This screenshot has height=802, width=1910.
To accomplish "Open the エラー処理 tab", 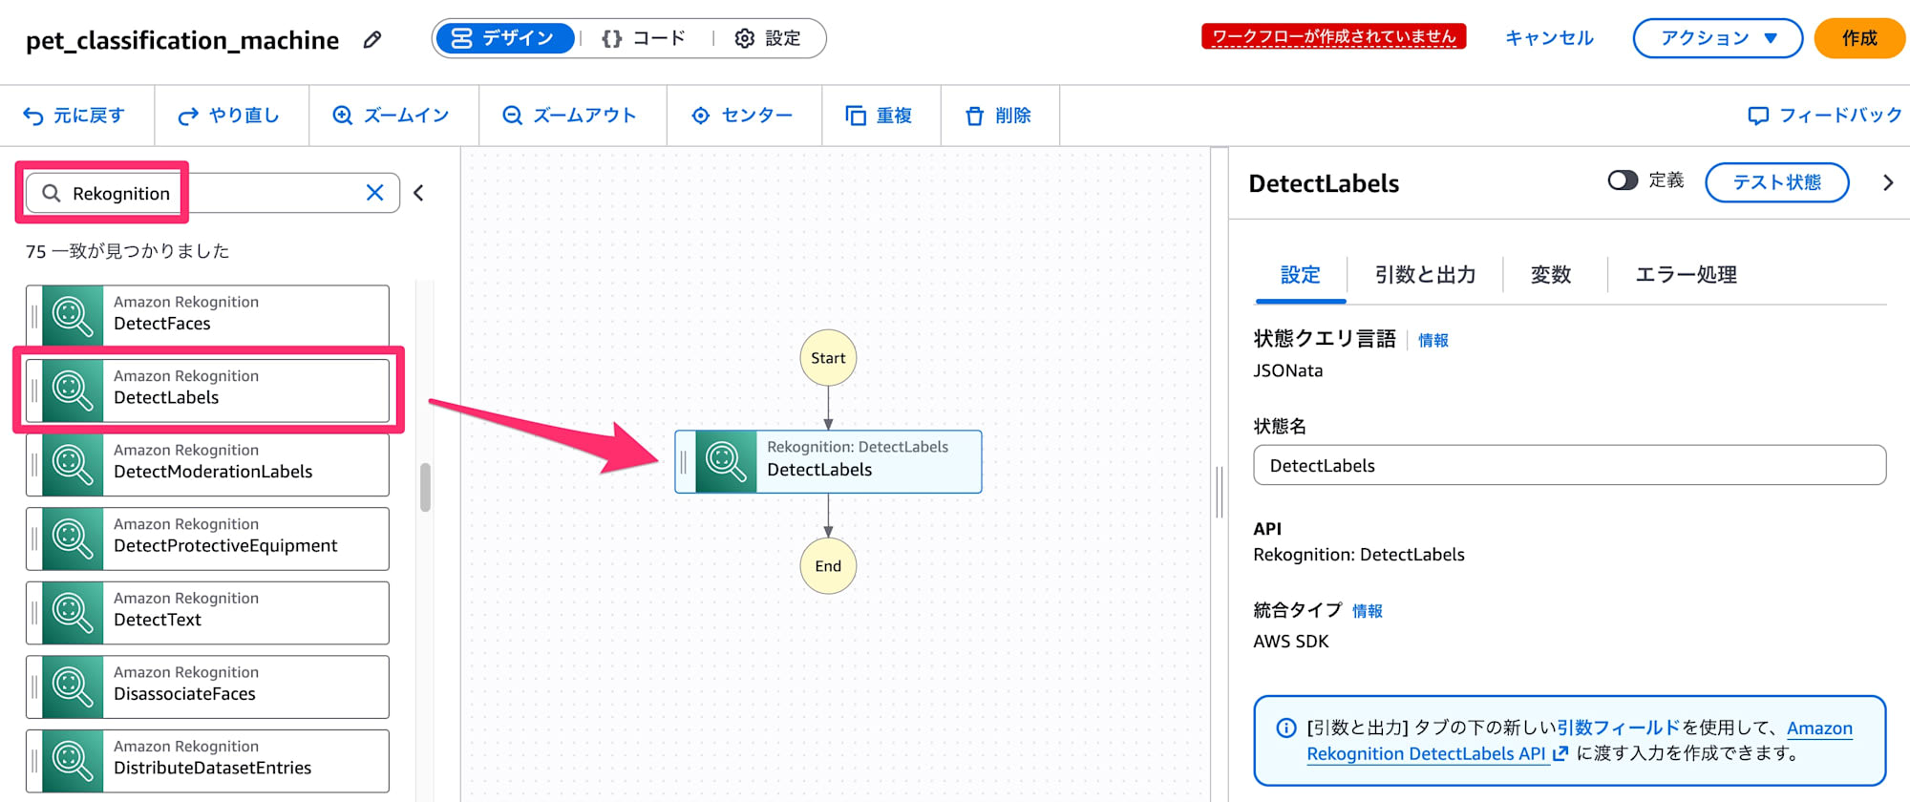I will point(1686,275).
